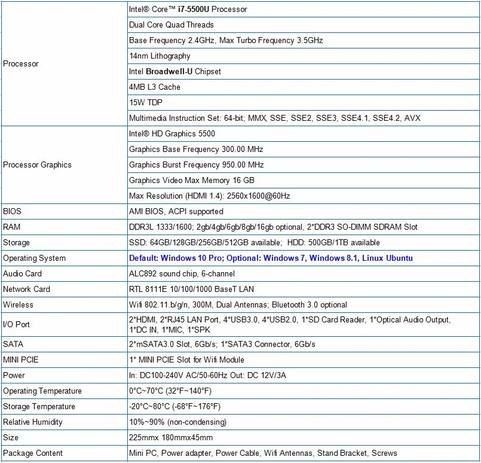Select 'Wifi 802.11.b/g/n, 300M' cell

304,305
